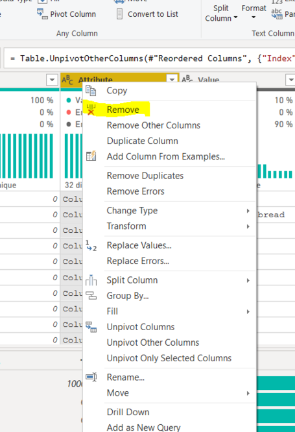Click the Pivot Column ribbon icon

[42, 14]
